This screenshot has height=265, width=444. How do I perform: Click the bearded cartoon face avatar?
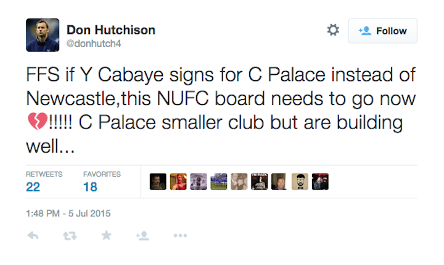(x=300, y=181)
